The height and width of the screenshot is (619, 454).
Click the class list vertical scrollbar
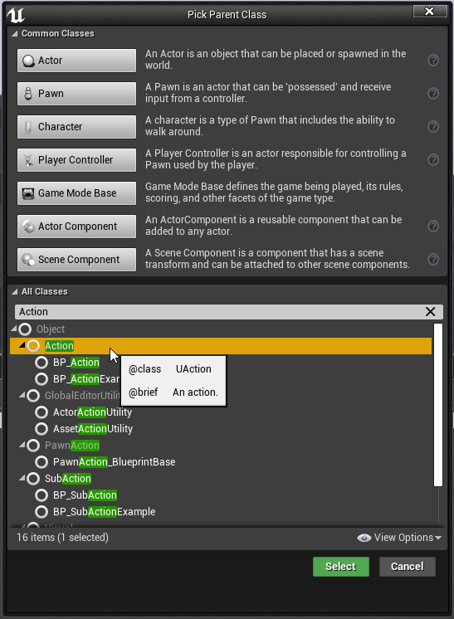(437, 405)
